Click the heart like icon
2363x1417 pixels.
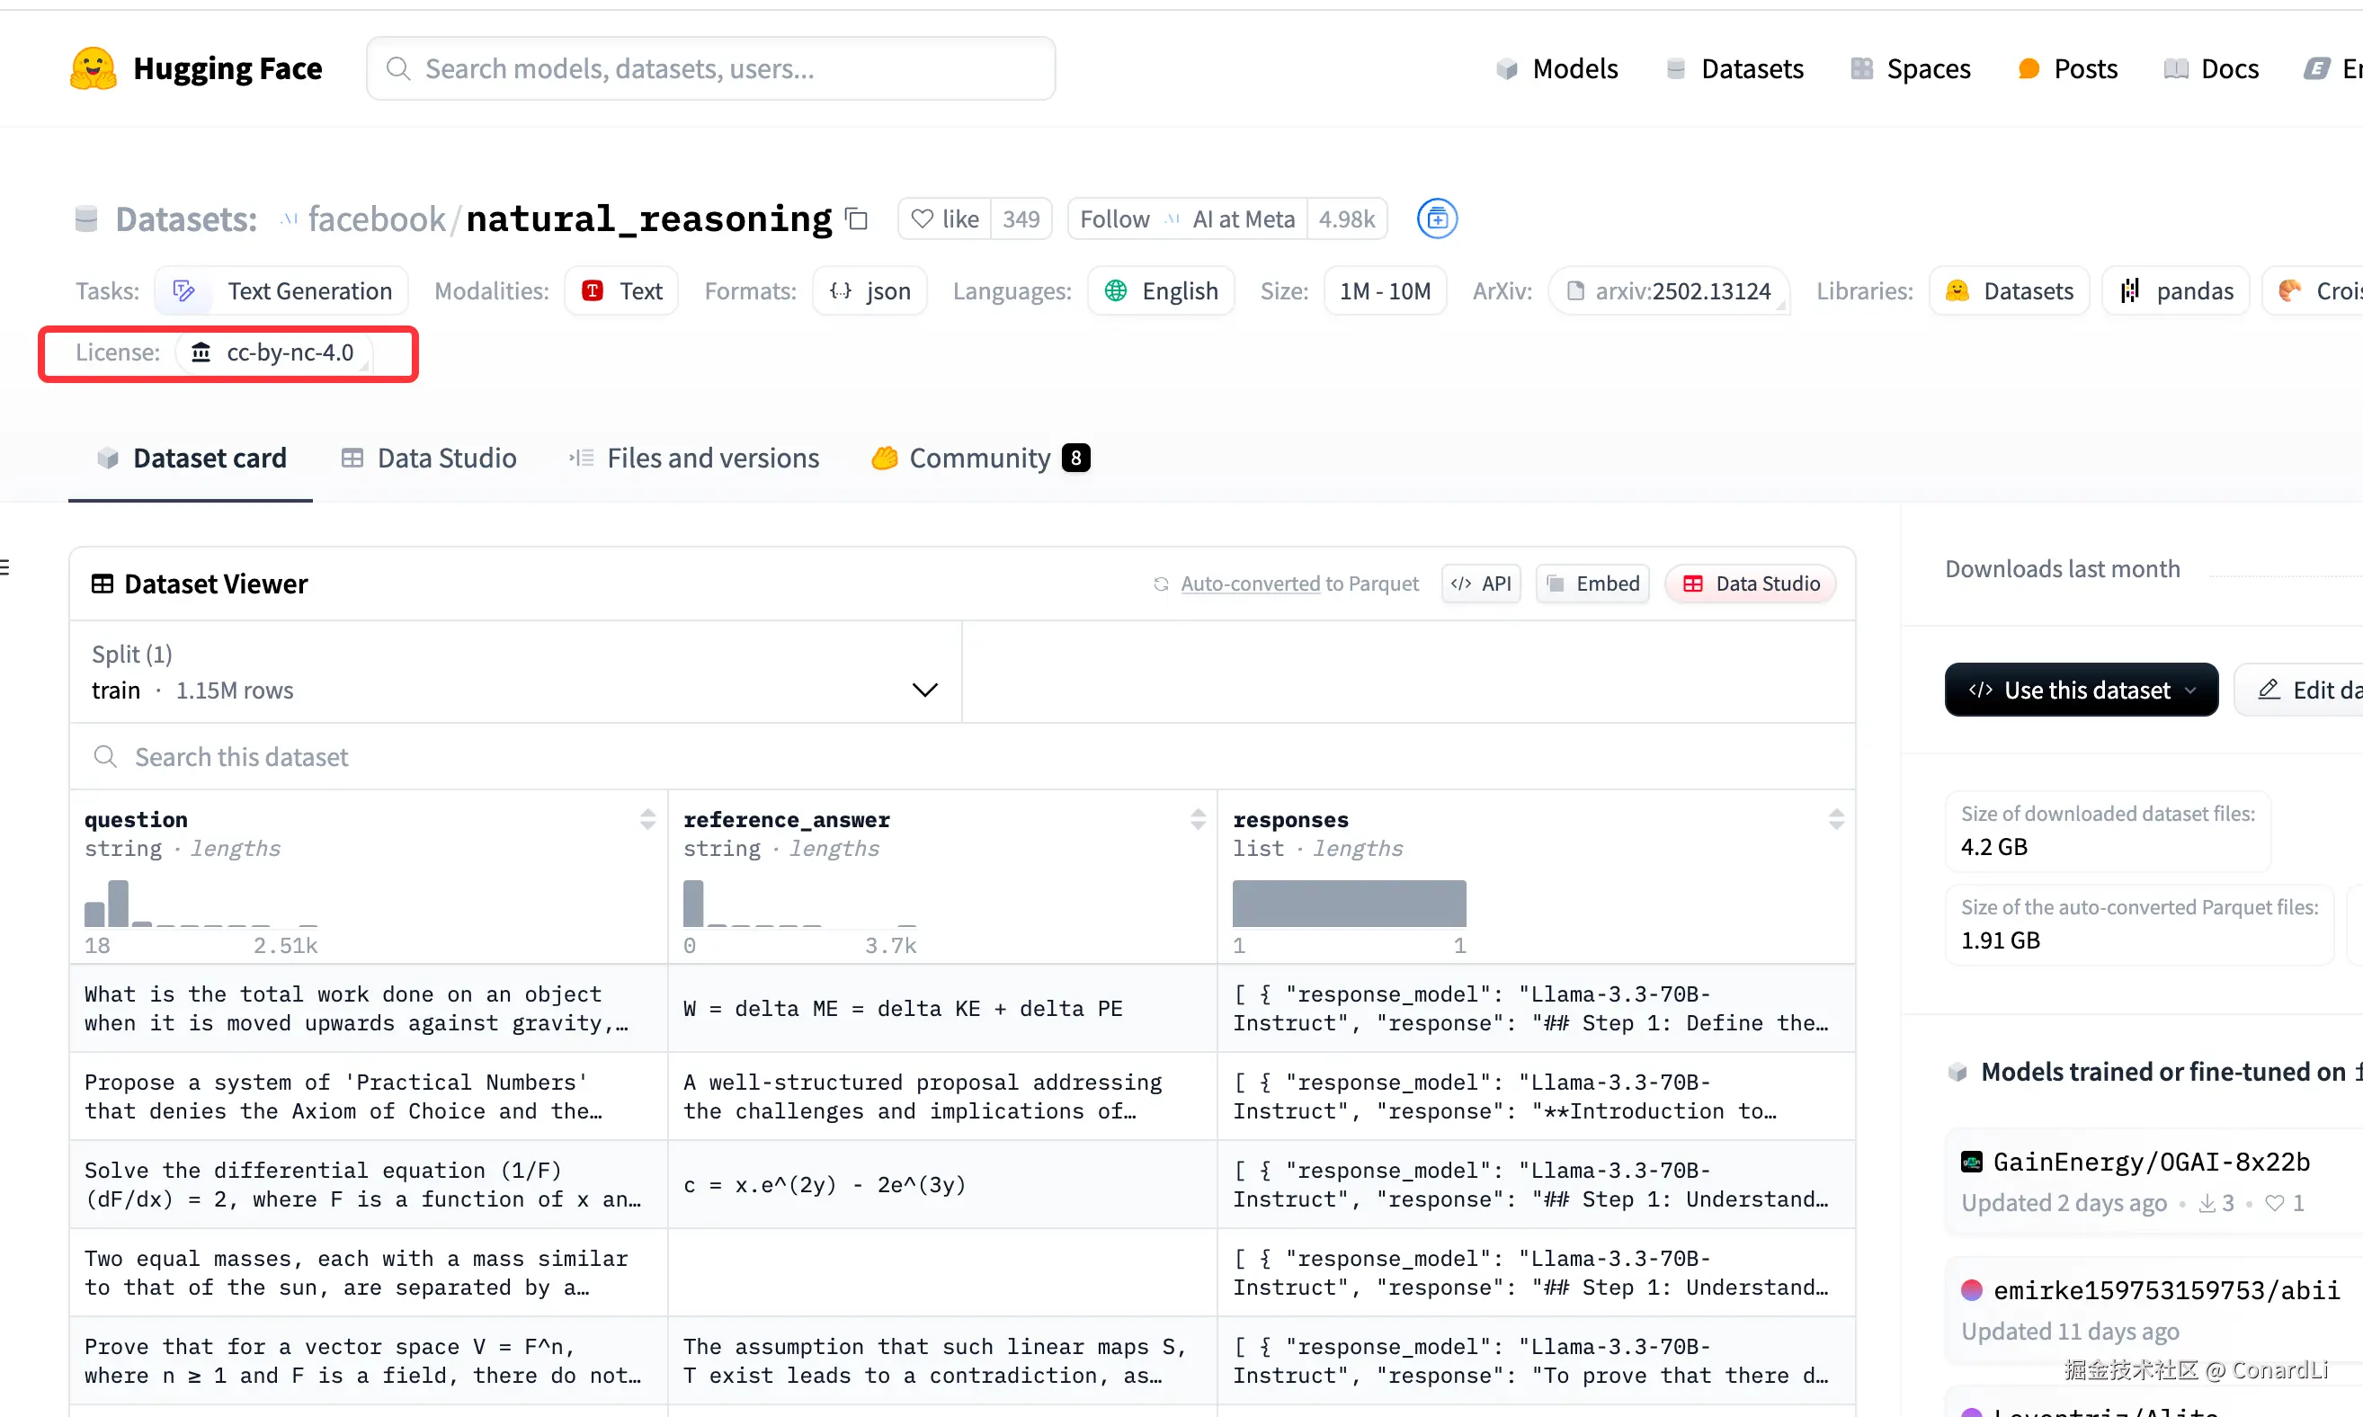[922, 219]
